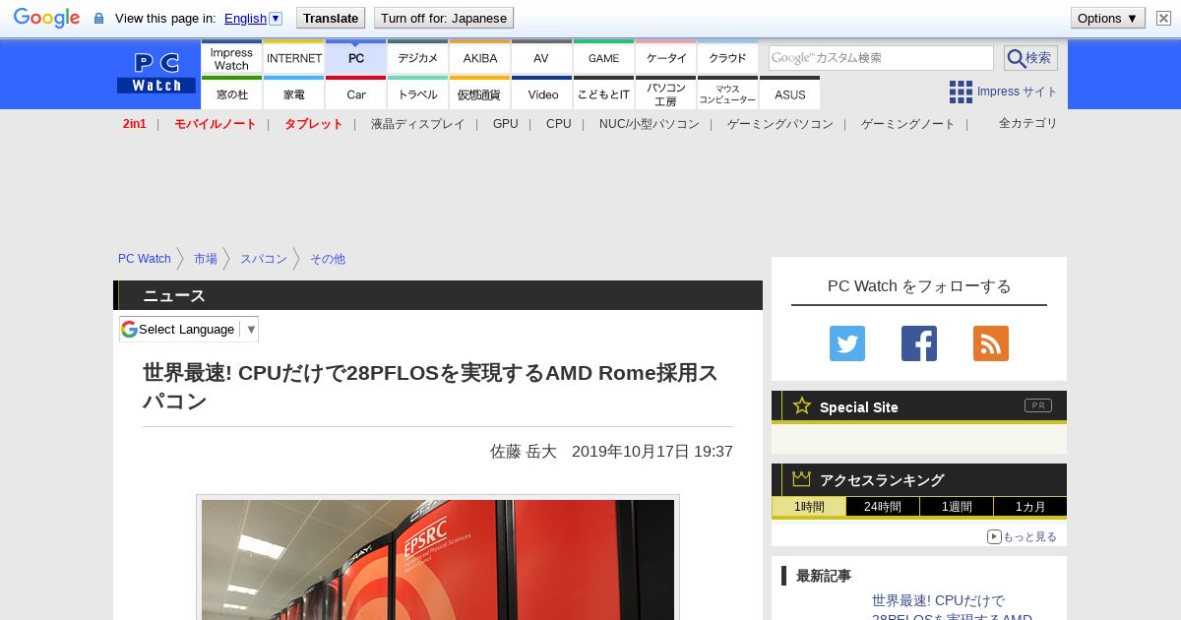Open the RSS feed icon
This screenshot has height=620, width=1181.
click(991, 343)
